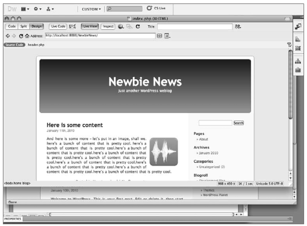Open the Uncategorized category link
Image resolution: width=307 pixels, height=226 pixels.
[x=212, y=167]
